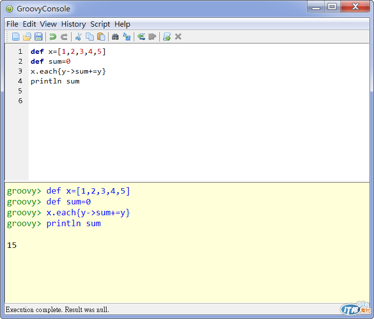Cut selected text with scissors icon
This screenshot has height=319, width=374.
(x=78, y=37)
